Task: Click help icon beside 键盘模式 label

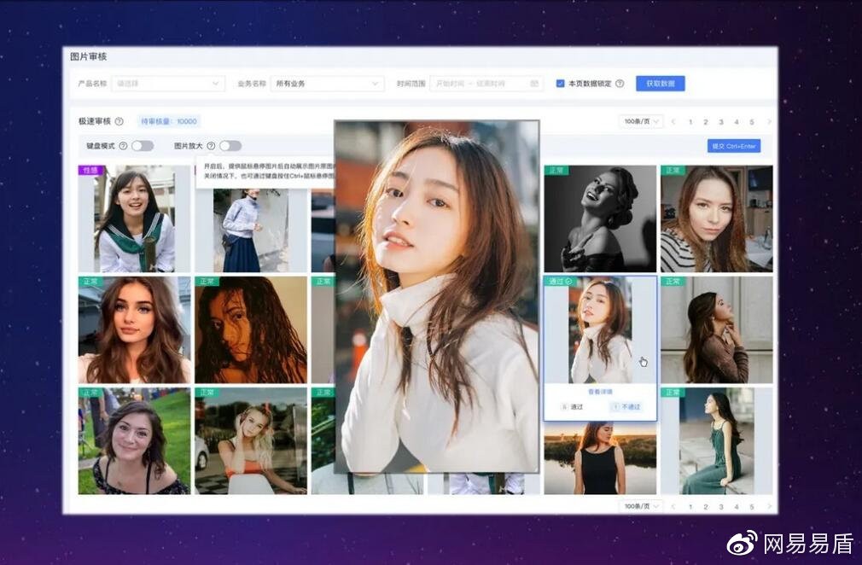Action: 123,146
